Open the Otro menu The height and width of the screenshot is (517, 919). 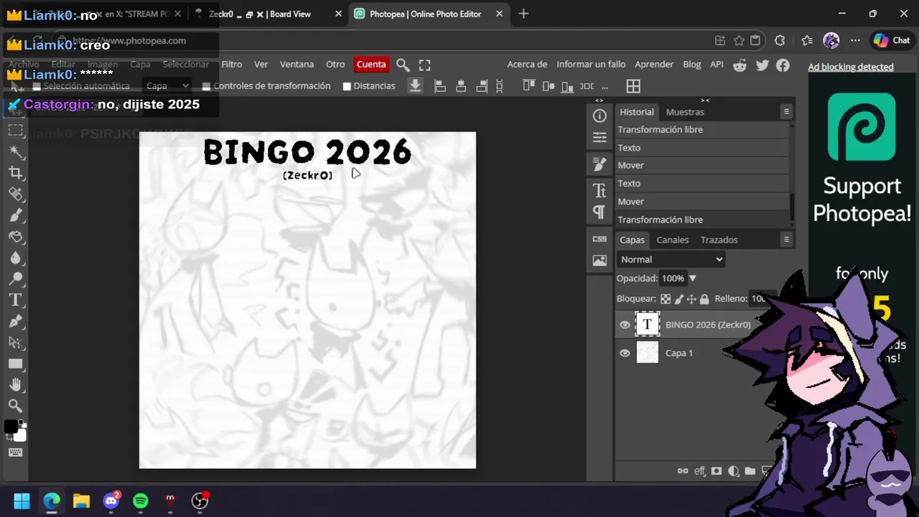[x=335, y=65]
